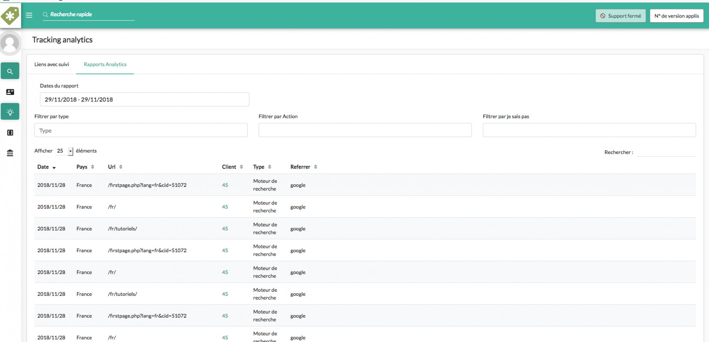Open the Filtrer par type field
This screenshot has height=342, width=709.
pos(141,130)
